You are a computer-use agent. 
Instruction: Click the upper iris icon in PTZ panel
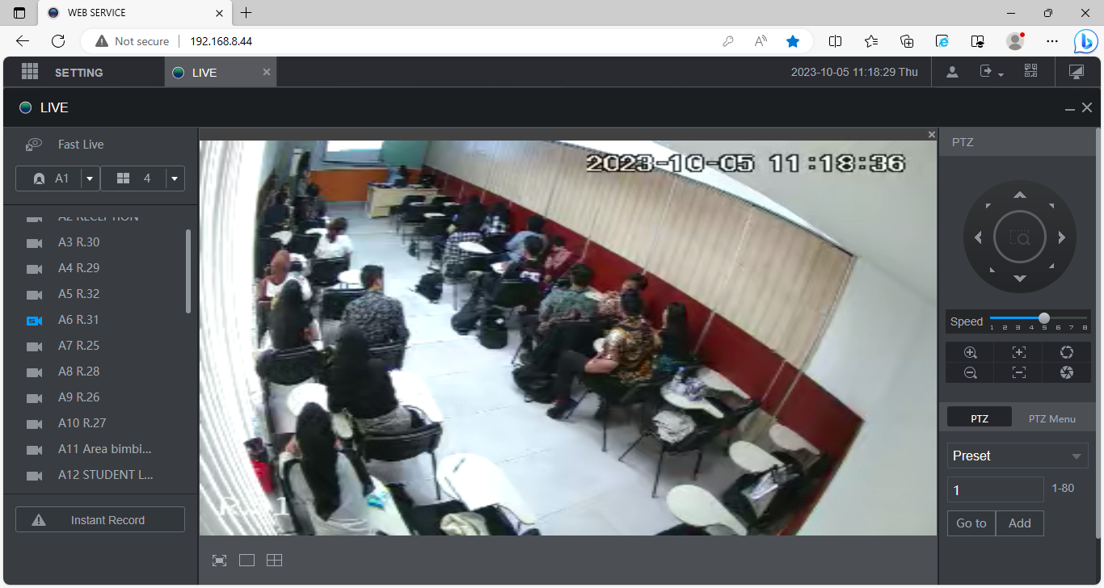[1067, 352]
